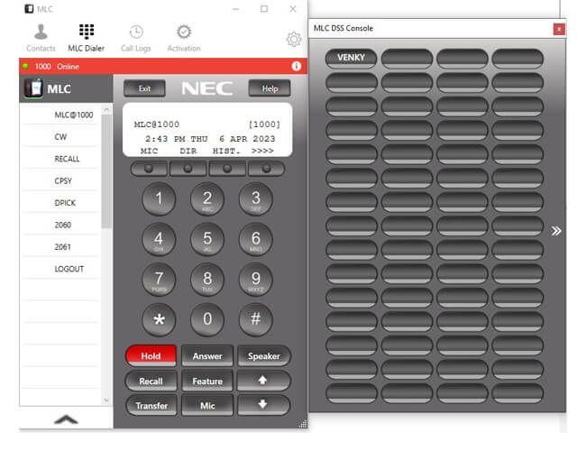
Task: Open the Activation tab
Action: (x=184, y=38)
